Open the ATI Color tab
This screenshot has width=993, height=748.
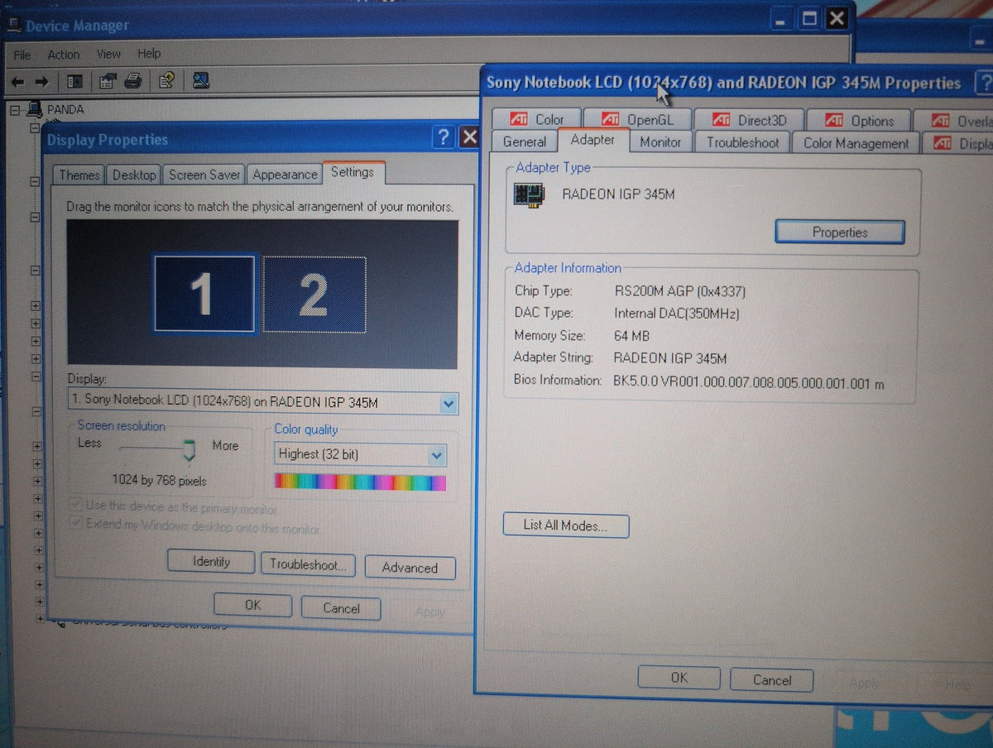pos(537,120)
